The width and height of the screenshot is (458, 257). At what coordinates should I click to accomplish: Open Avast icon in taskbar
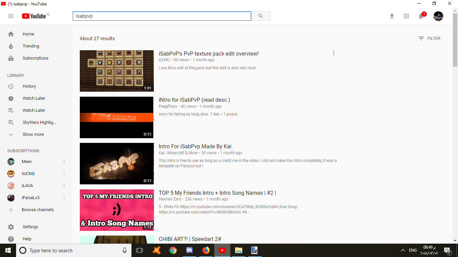pos(156,250)
